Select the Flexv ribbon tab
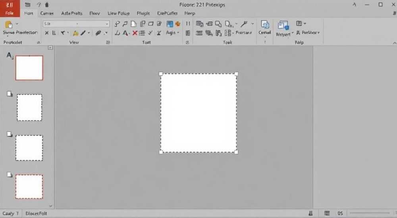The image size is (397, 218). [94, 13]
